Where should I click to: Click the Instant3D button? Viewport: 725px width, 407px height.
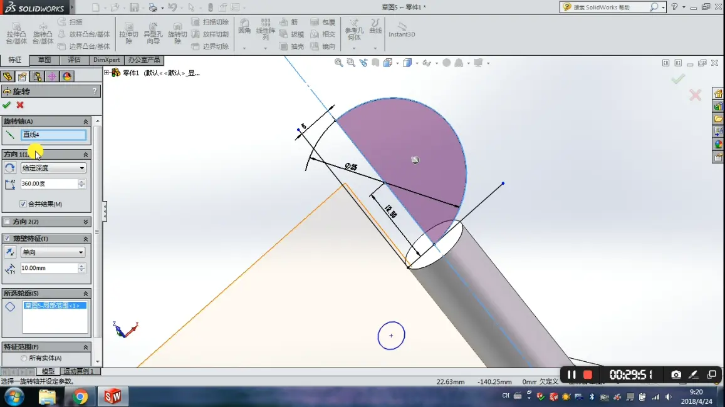pos(402,29)
